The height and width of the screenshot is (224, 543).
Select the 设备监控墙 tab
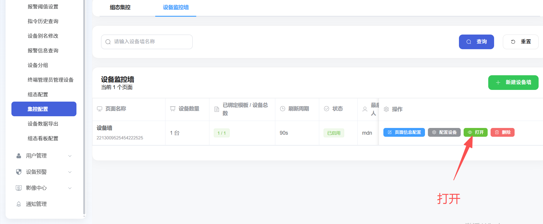[176, 7]
